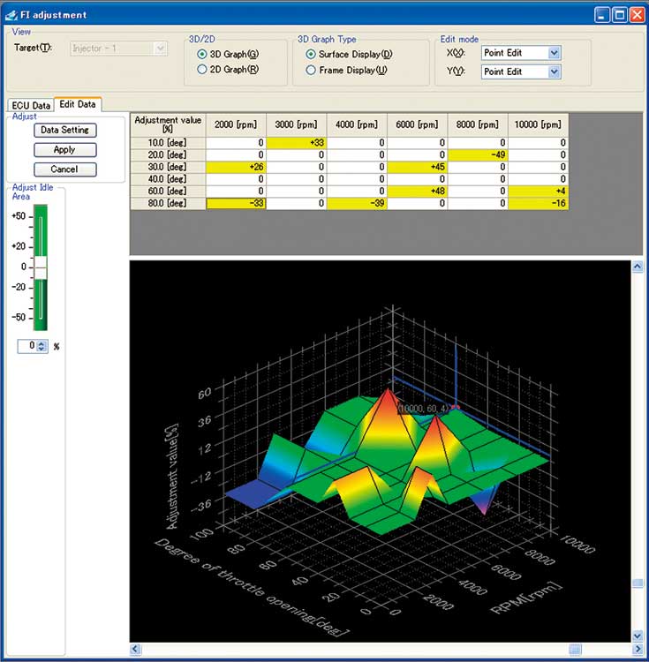This screenshot has width=649, height=662.
Task: Maximize the FI adjustment window
Action: coord(620,14)
